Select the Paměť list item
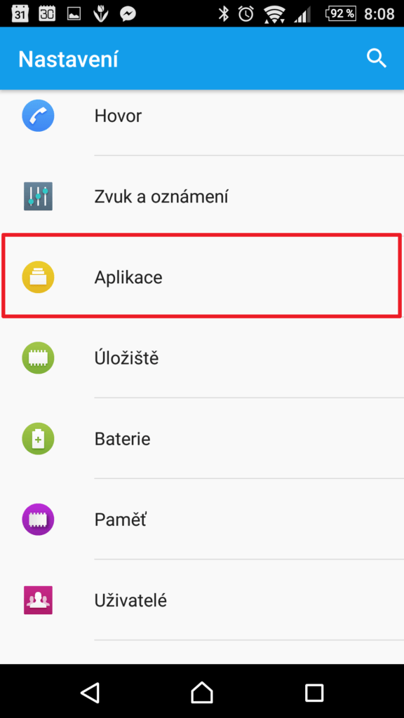 [x=202, y=520]
